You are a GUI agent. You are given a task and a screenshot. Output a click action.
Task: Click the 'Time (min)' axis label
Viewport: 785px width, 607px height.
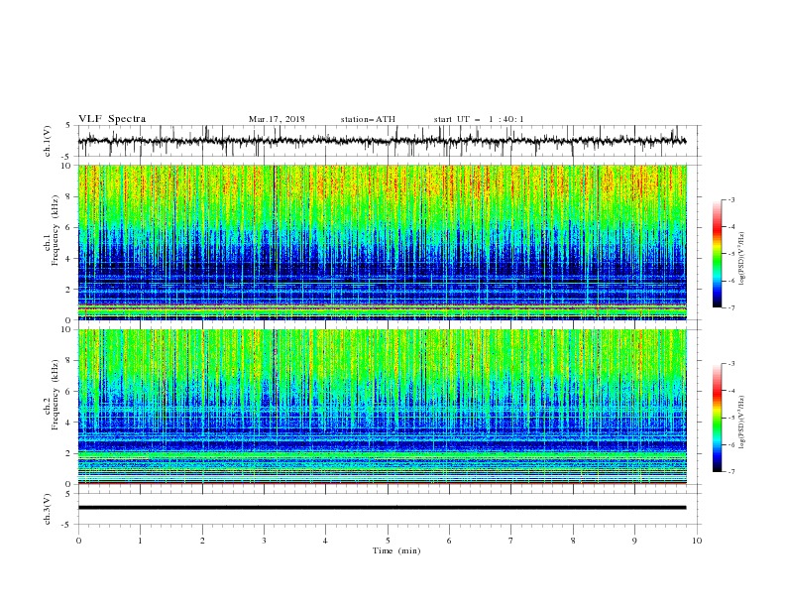point(396,550)
